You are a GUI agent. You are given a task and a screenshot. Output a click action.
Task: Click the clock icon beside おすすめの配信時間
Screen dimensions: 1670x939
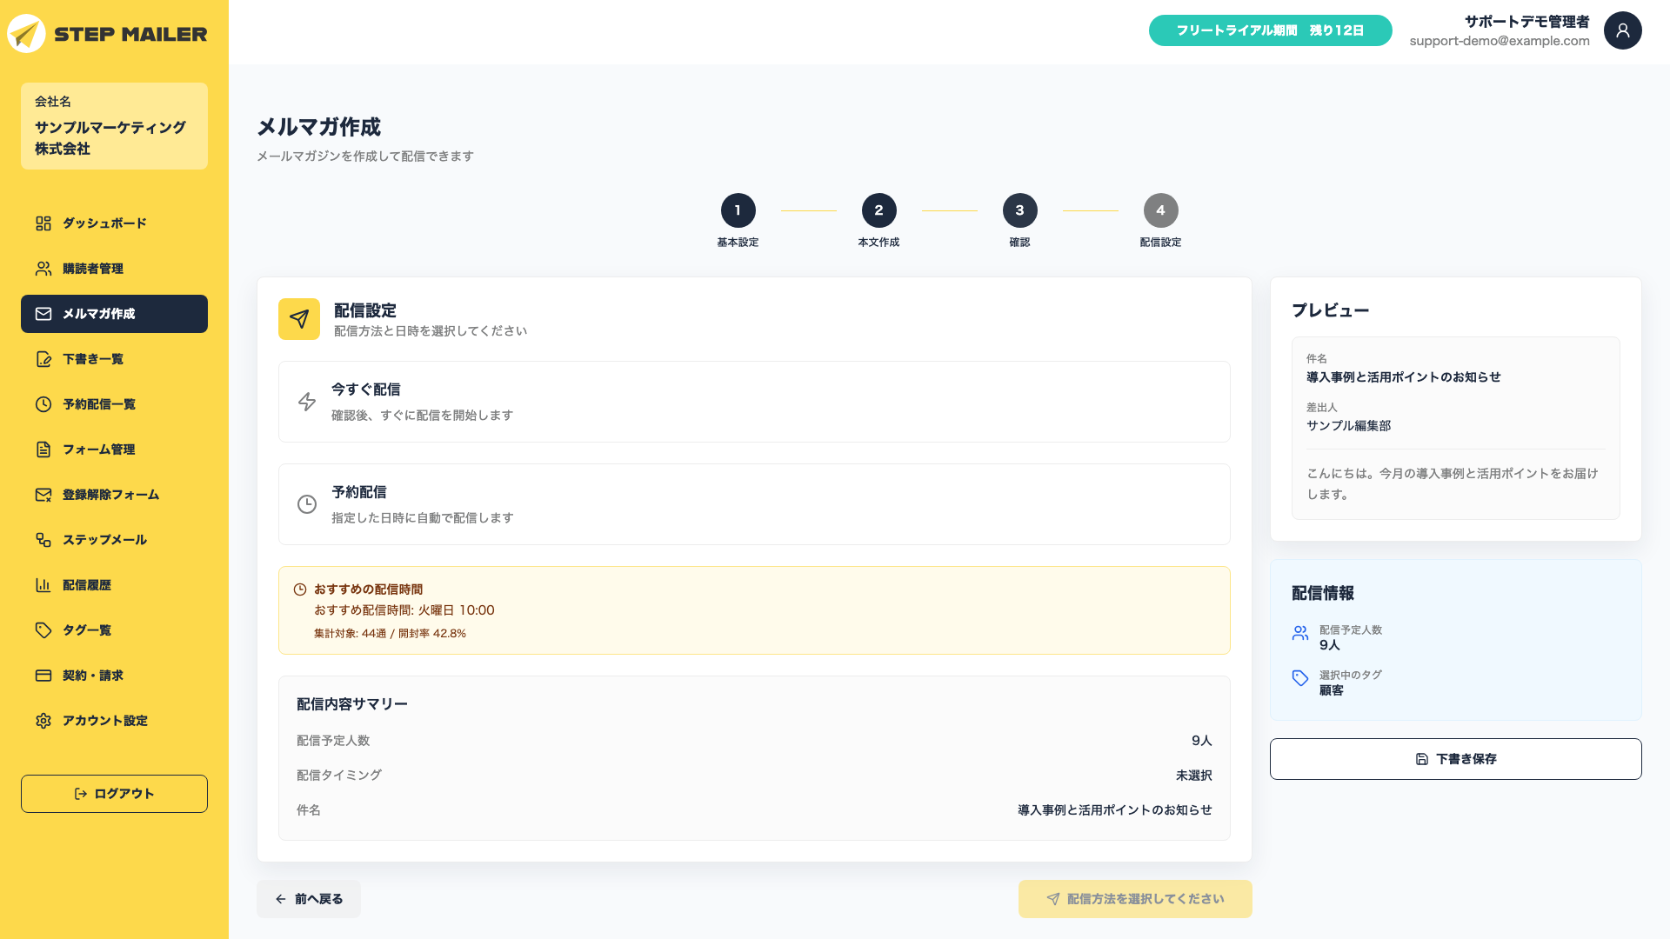click(x=300, y=589)
